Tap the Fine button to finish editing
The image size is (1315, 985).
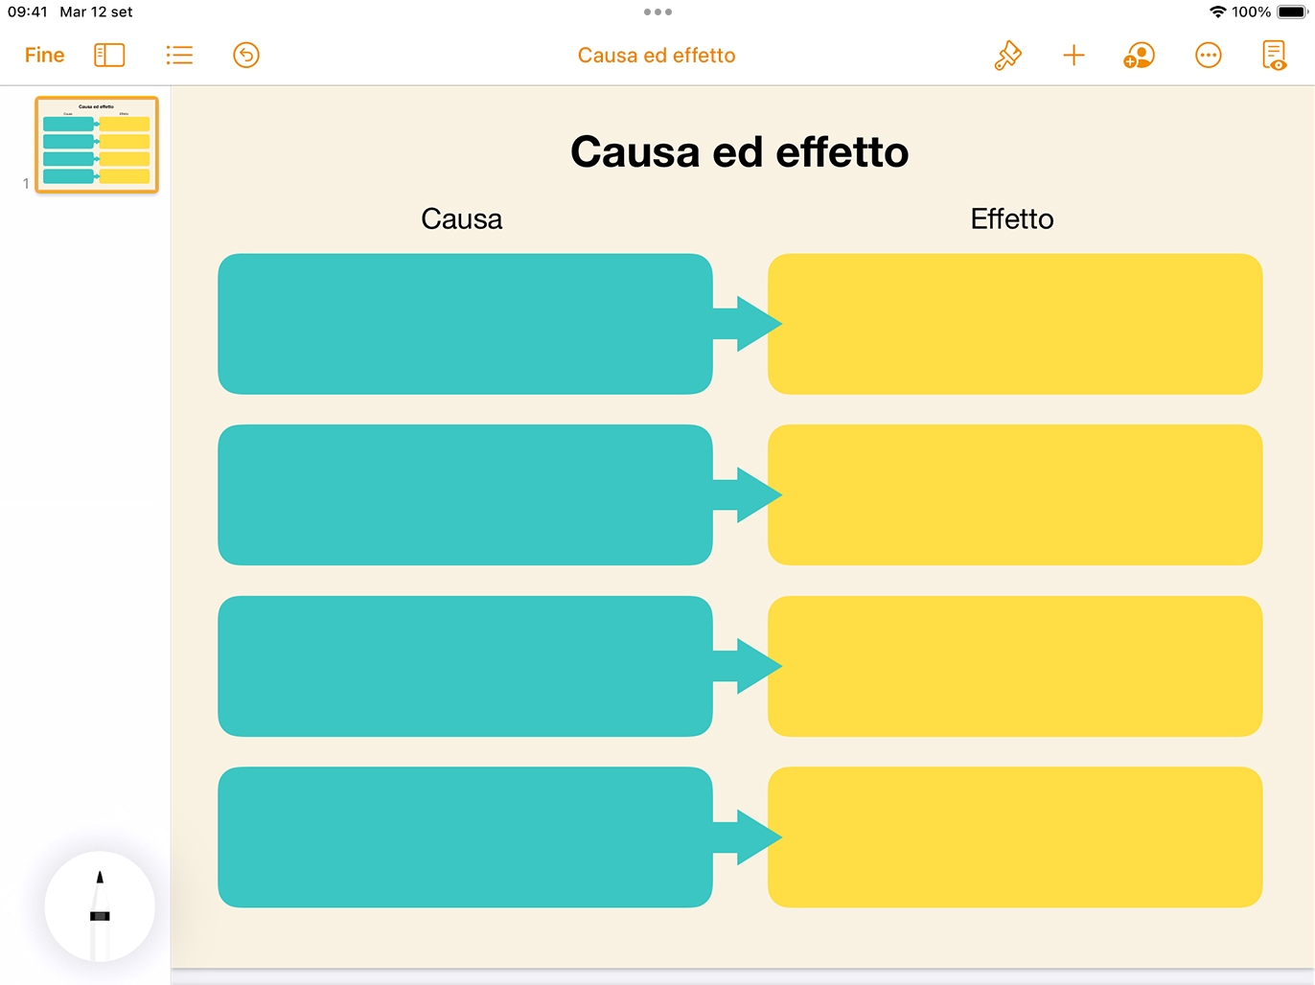tap(44, 56)
